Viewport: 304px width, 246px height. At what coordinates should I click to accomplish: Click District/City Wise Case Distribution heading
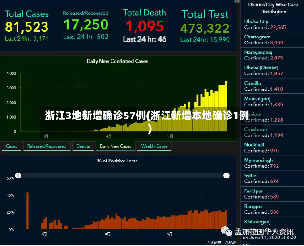pos(273,8)
